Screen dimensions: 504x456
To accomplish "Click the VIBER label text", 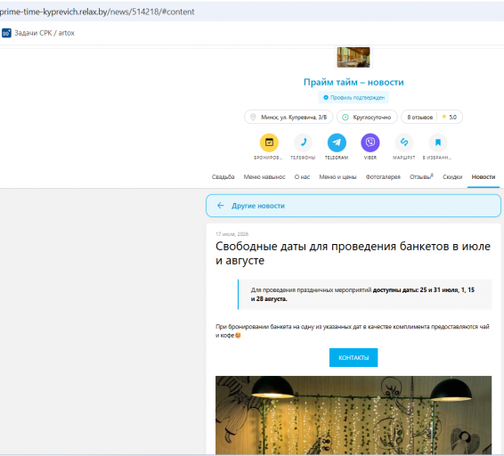I will [370, 158].
